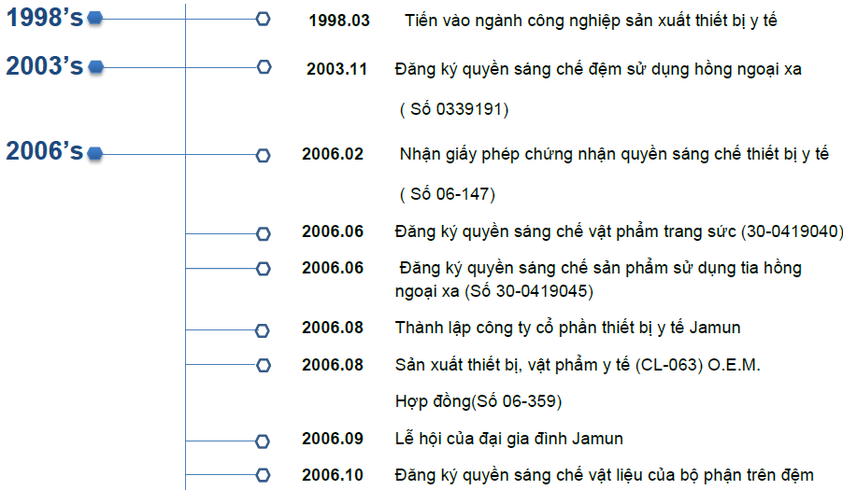Viewport: 843px width, 490px height.
Task: Select the hollow circle node before 2006.02
Action: point(264,154)
